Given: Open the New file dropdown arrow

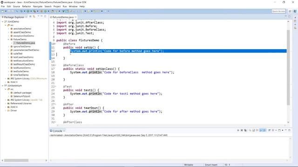Looking at the screenshot, I should [6, 11].
